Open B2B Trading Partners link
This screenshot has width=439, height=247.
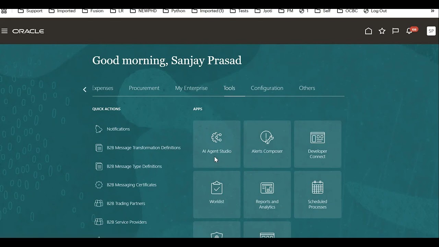pyautogui.click(x=126, y=203)
